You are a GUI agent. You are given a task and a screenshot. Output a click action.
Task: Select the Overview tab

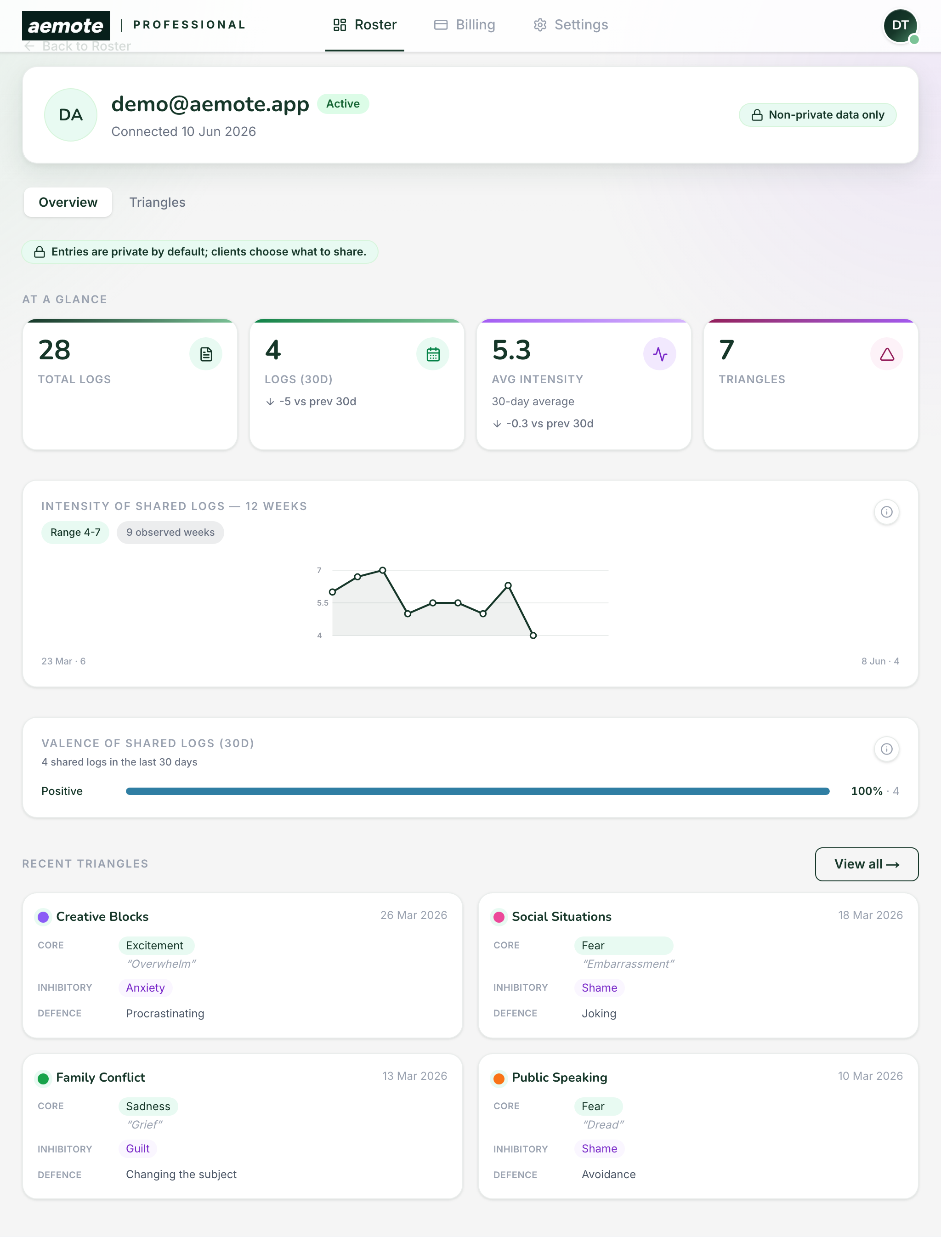pos(68,202)
